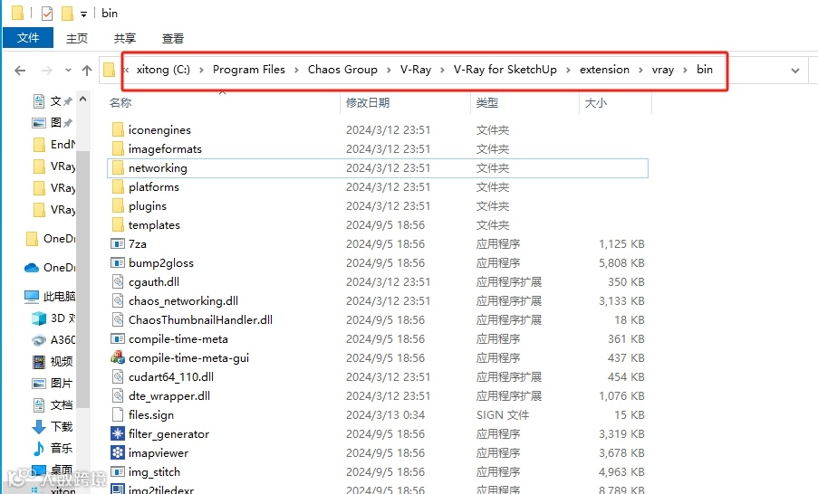Select the extension breadcrumb
This screenshot has width=818, height=494.
pyautogui.click(x=604, y=70)
